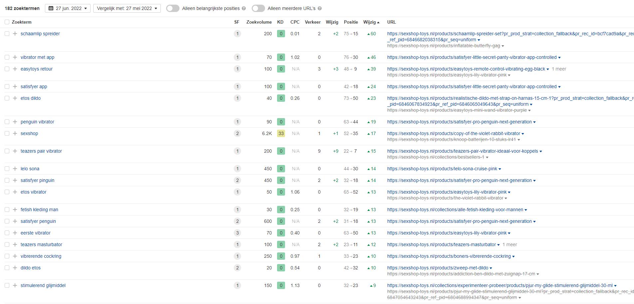
Task: Open the 27 jun. 2022 date picker
Action: (x=68, y=8)
